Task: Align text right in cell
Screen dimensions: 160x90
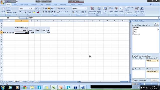Action: 49,12
